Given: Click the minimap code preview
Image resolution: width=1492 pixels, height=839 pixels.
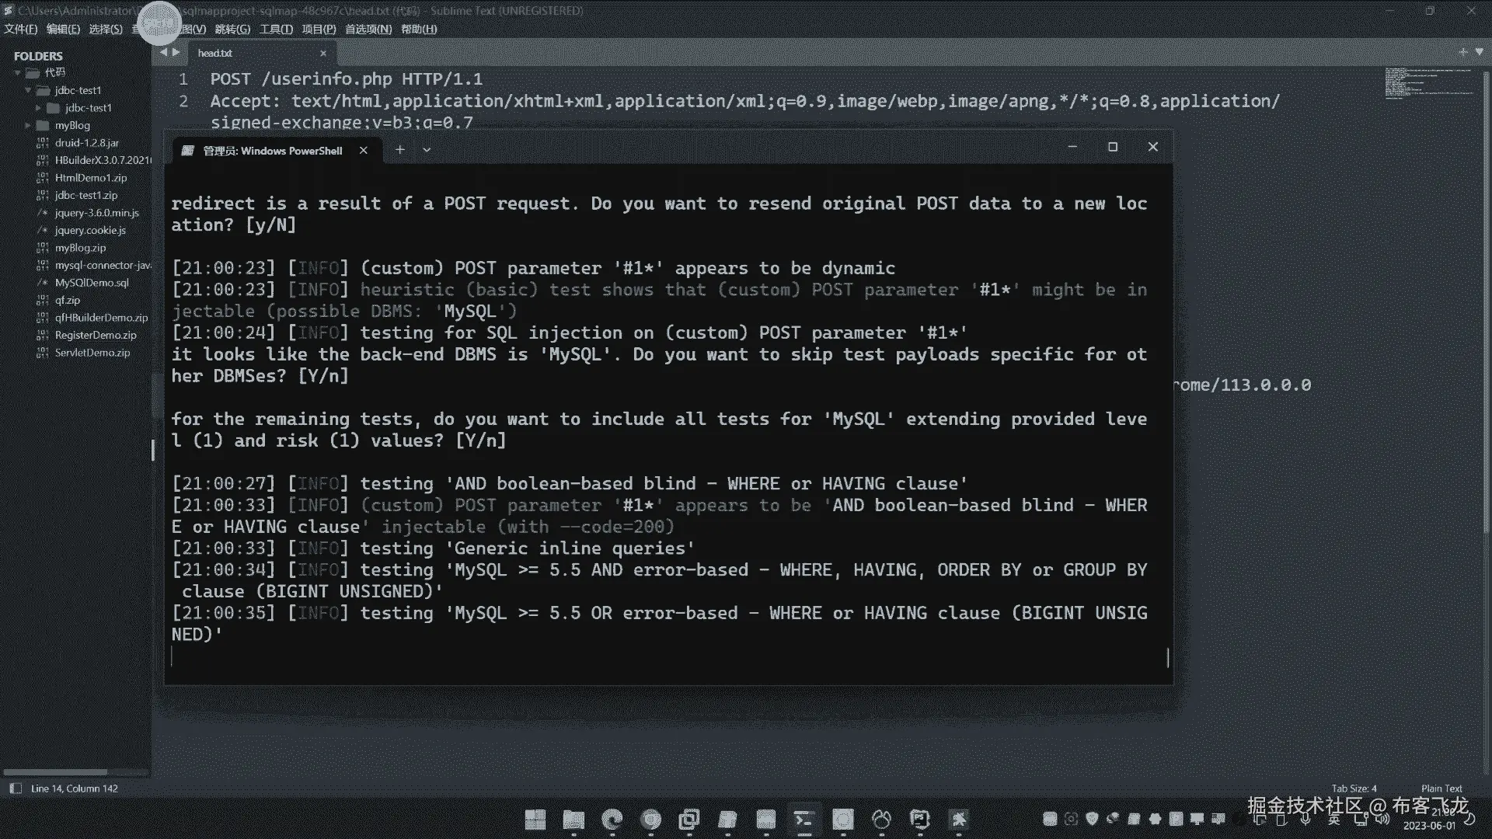Looking at the screenshot, I should 1428,83.
